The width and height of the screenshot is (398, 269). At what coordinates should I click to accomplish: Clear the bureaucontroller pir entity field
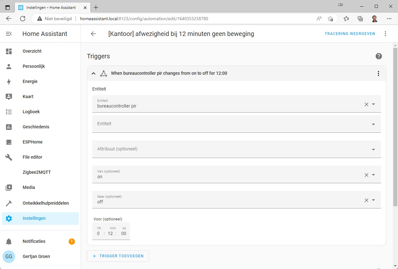[366, 104]
